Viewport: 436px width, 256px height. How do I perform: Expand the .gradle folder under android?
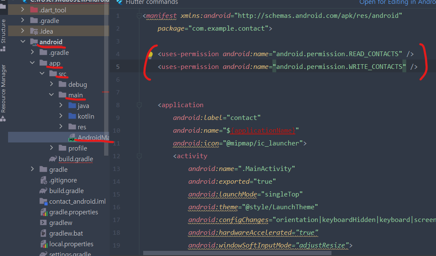point(32,52)
